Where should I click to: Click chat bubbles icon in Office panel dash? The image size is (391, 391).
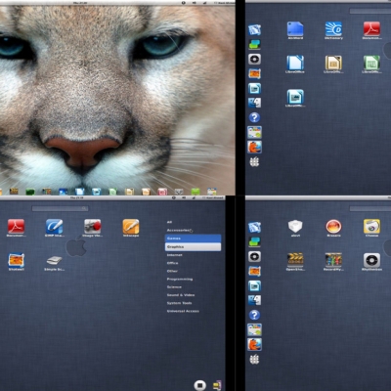tap(254, 44)
